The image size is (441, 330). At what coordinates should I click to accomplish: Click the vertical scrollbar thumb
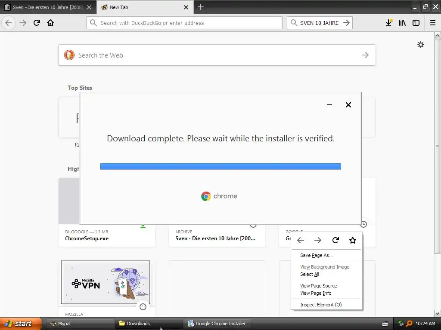click(437, 147)
